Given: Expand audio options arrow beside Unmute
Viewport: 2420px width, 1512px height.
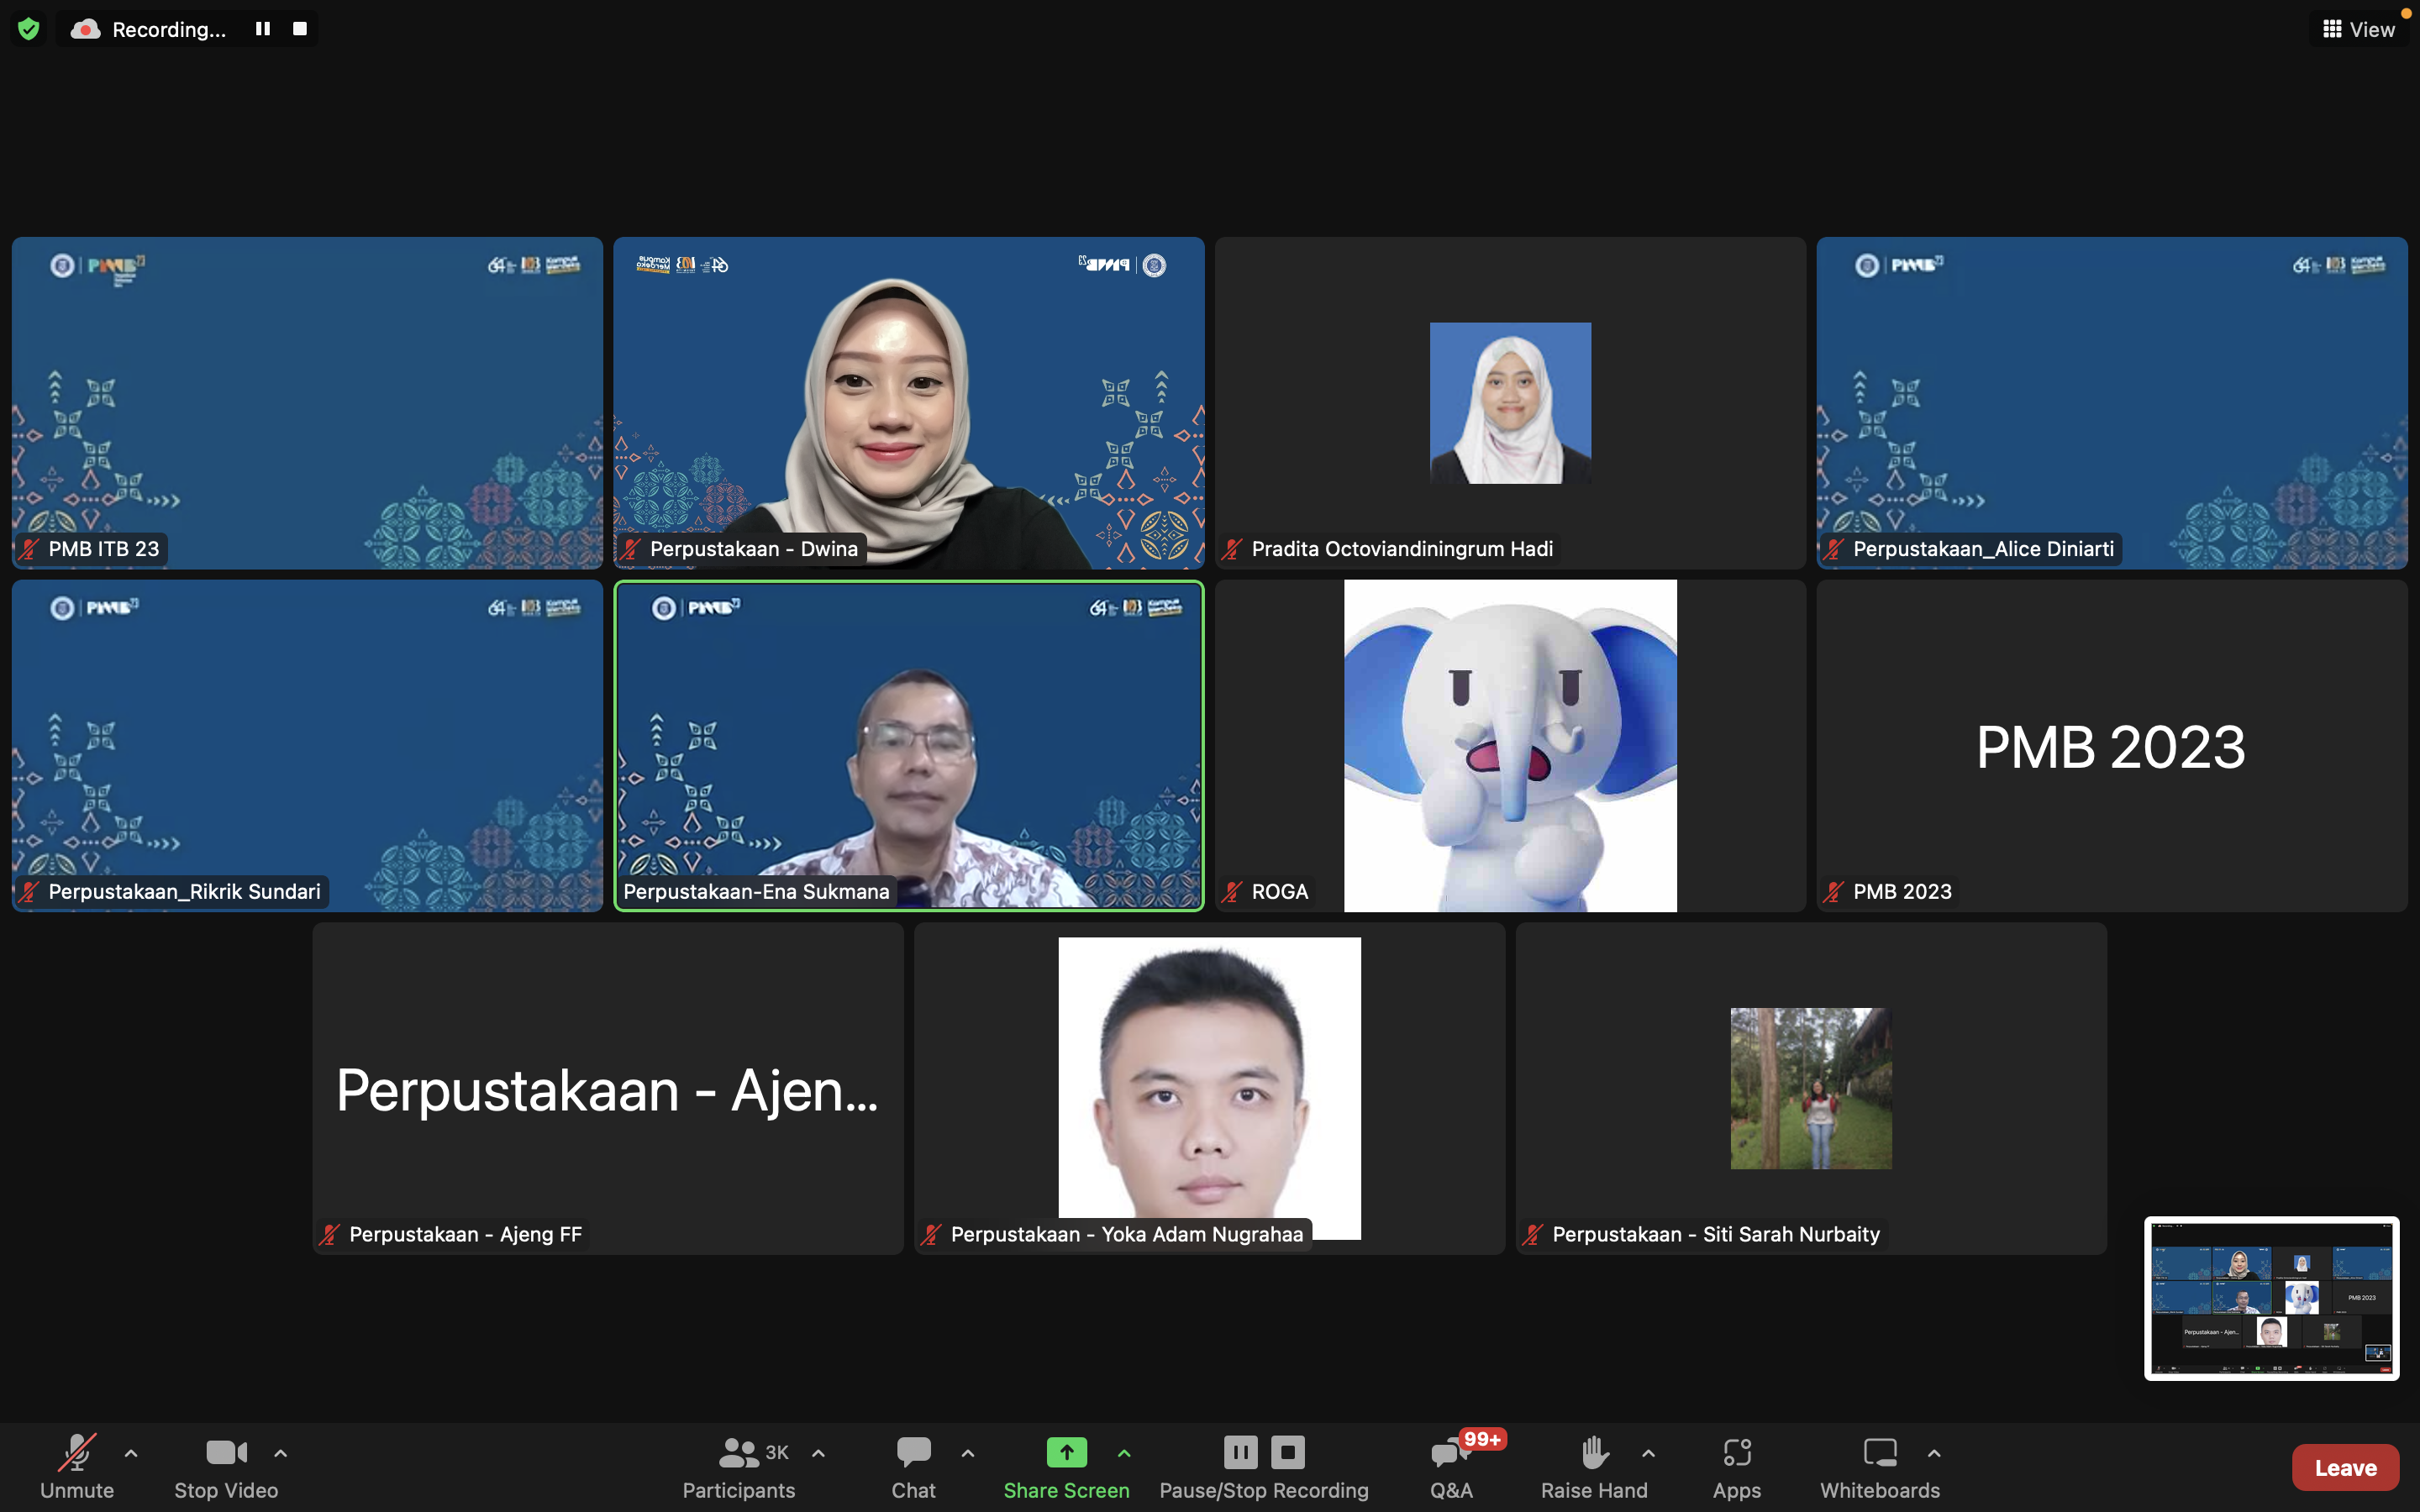Looking at the screenshot, I should click(x=131, y=1452).
